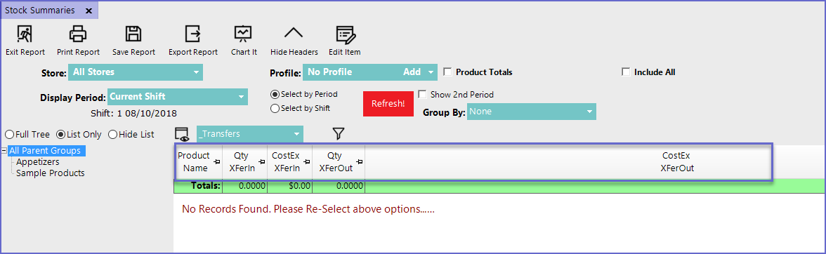Click the red Refresh! button
The height and width of the screenshot is (254, 826).
[388, 104]
